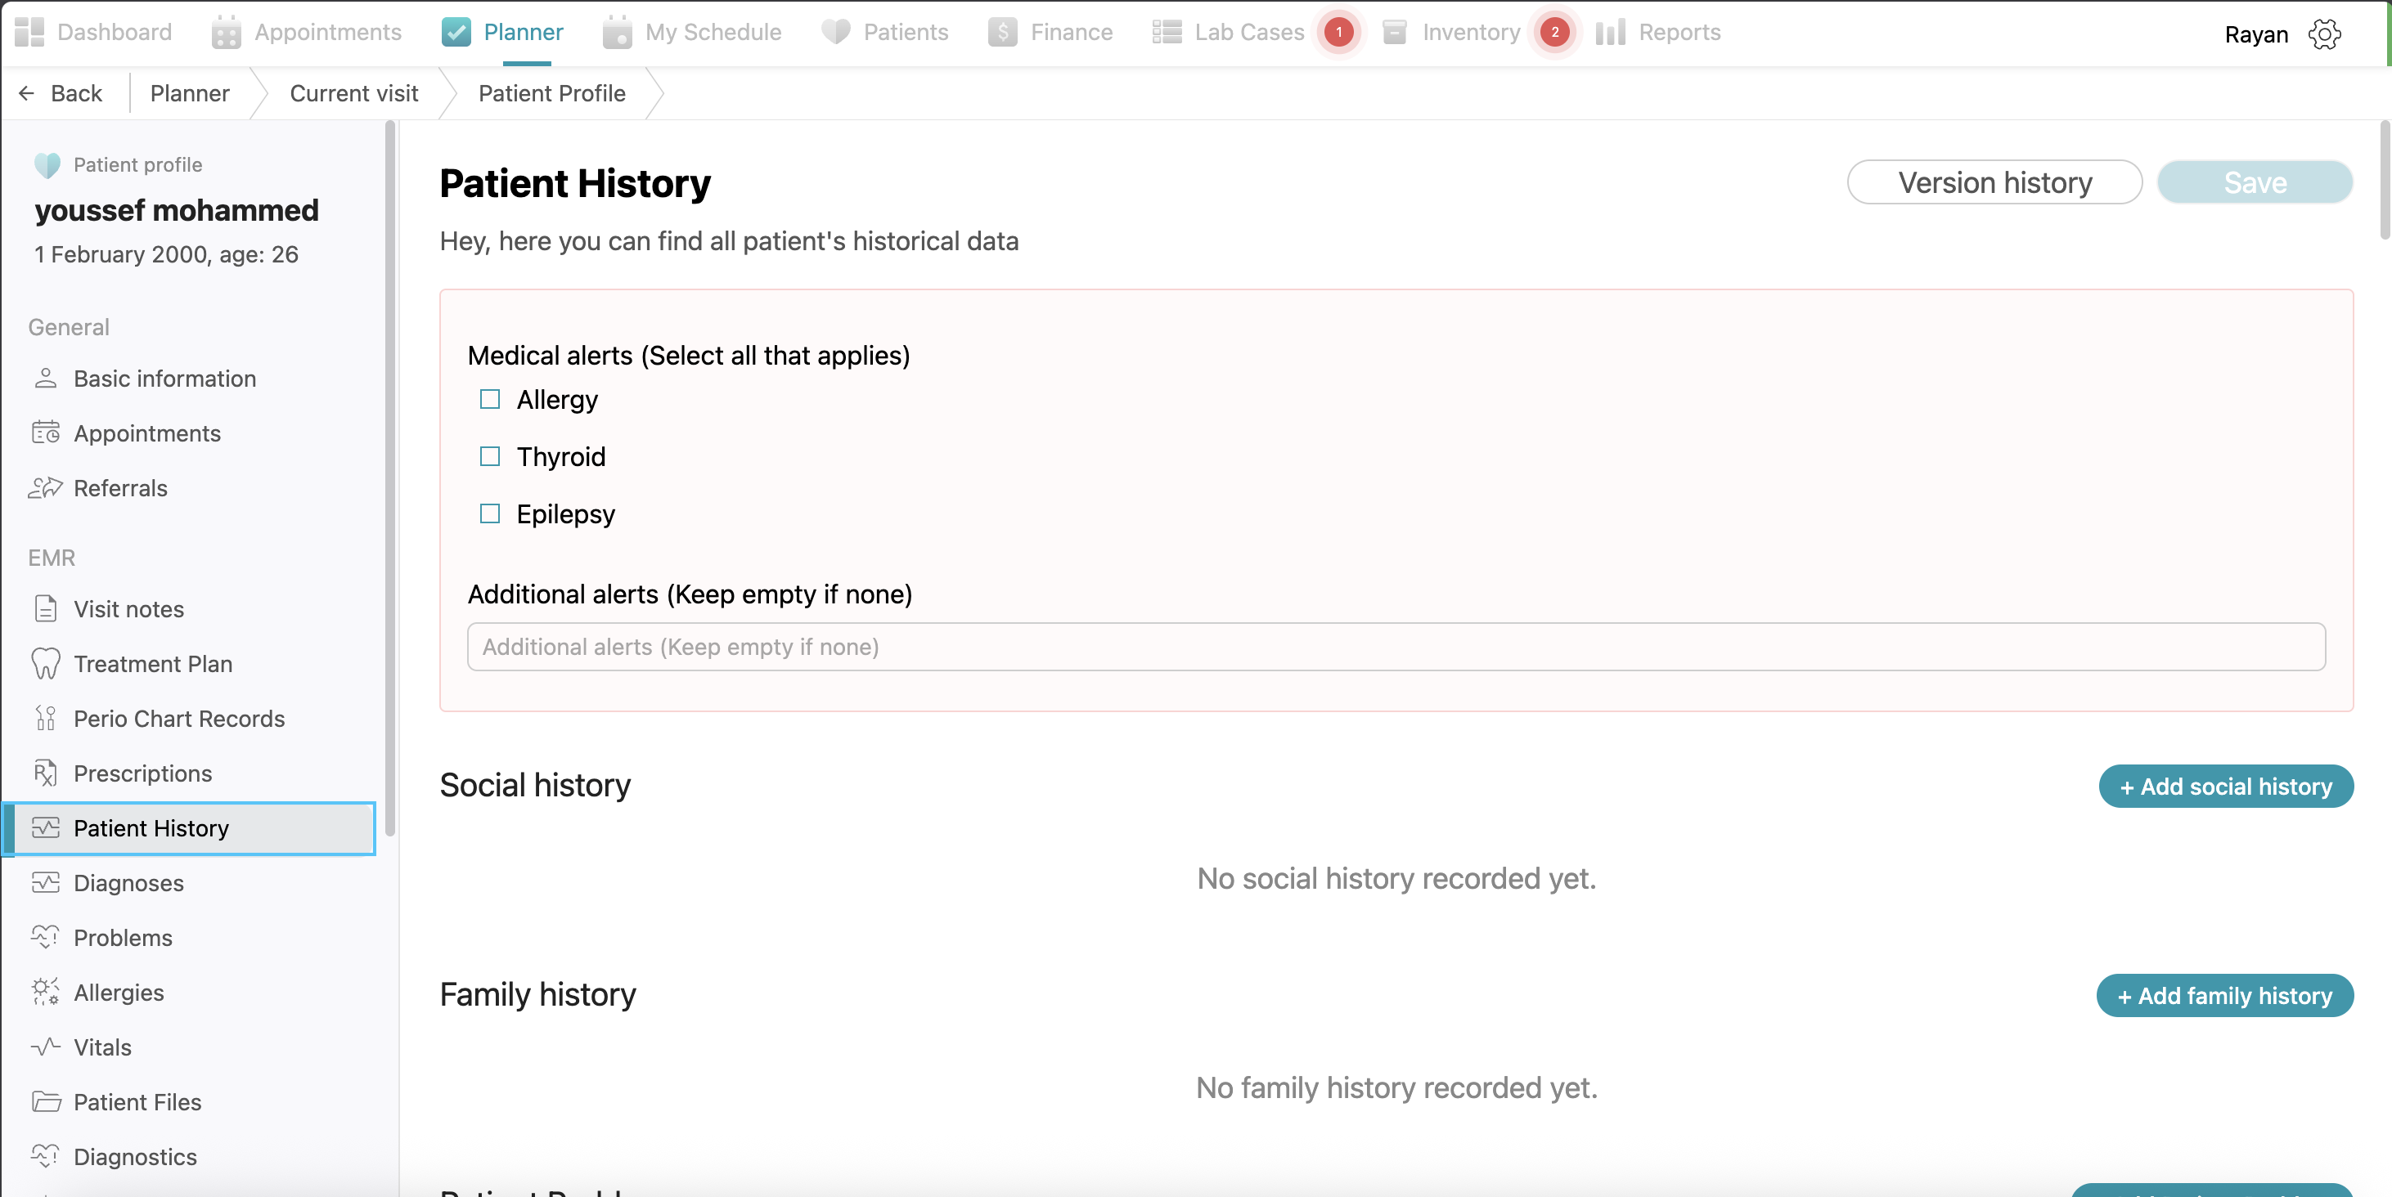Go back using the Back arrow
The image size is (2392, 1197).
[x=61, y=92]
